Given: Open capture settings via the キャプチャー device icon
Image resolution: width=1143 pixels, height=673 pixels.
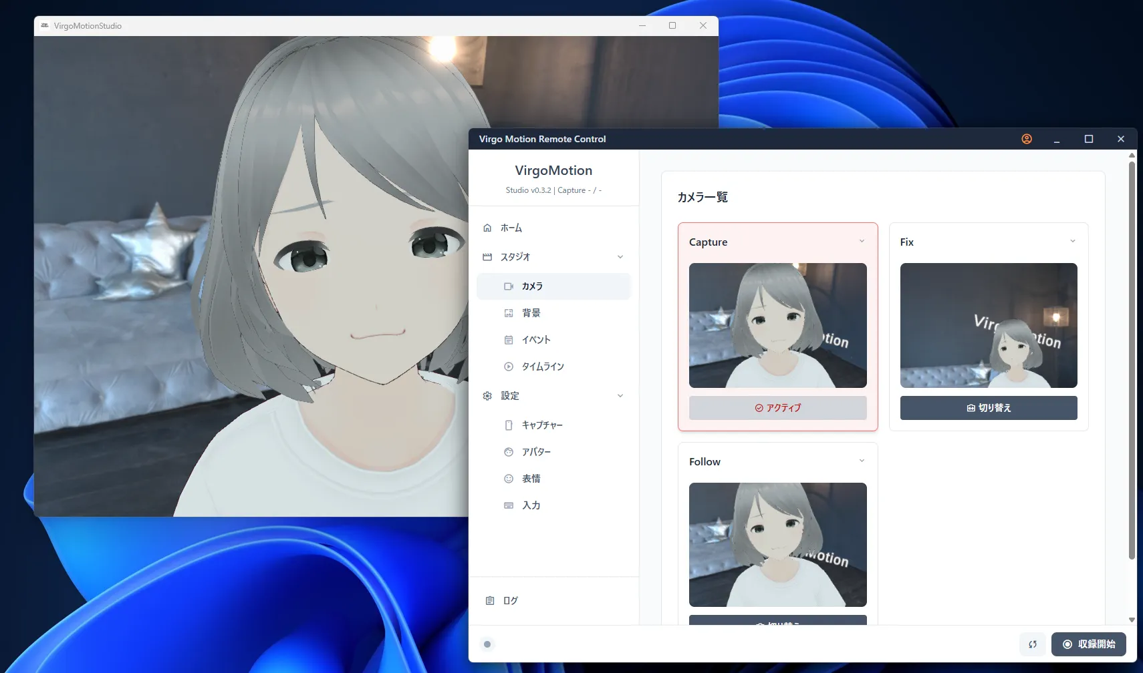Looking at the screenshot, I should (x=509, y=425).
